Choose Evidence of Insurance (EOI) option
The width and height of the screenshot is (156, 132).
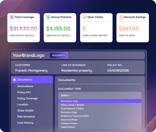point(75,116)
